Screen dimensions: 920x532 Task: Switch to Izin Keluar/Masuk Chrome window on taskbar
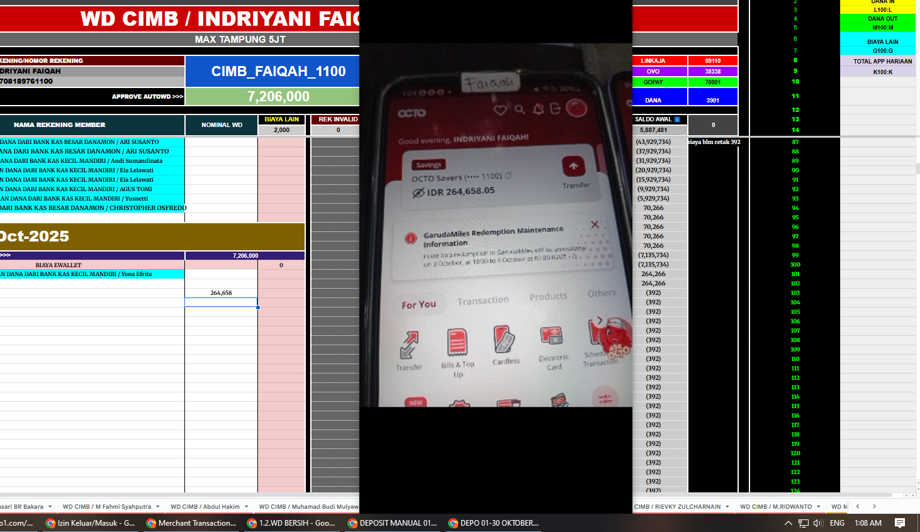click(91, 523)
